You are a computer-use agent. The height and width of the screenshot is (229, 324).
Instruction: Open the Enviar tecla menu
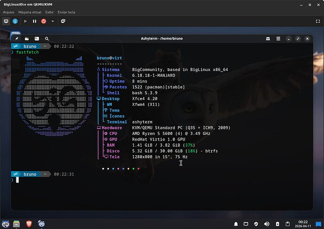(x=66, y=12)
